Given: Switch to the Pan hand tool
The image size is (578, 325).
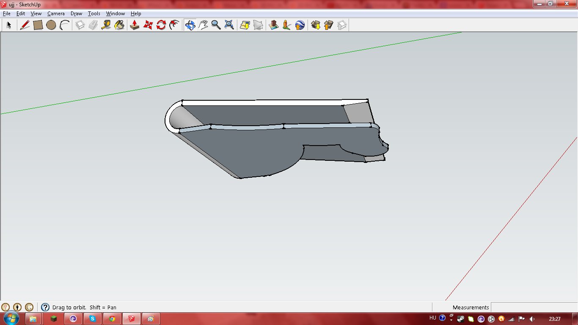Looking at the screenshot, I should (x=203, y=25).
